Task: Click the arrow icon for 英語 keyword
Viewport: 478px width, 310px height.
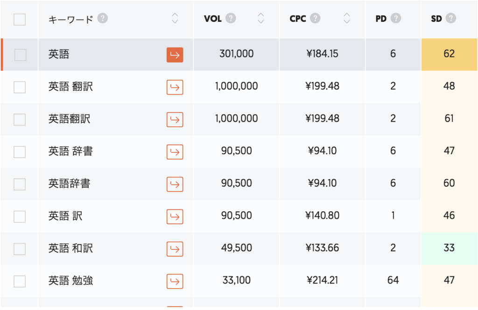Action: pyautogui.click(x=175, y=55)
